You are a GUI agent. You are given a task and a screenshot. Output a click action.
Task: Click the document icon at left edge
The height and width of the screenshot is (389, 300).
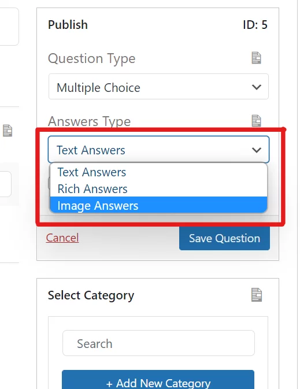(8, 131)
